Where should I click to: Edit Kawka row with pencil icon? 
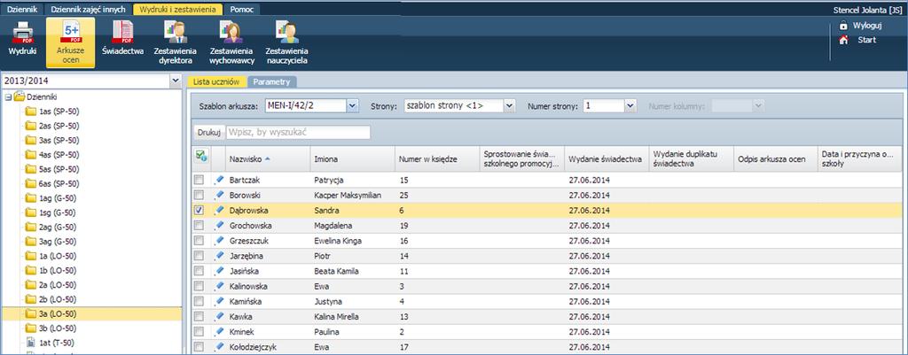[218, 316]
